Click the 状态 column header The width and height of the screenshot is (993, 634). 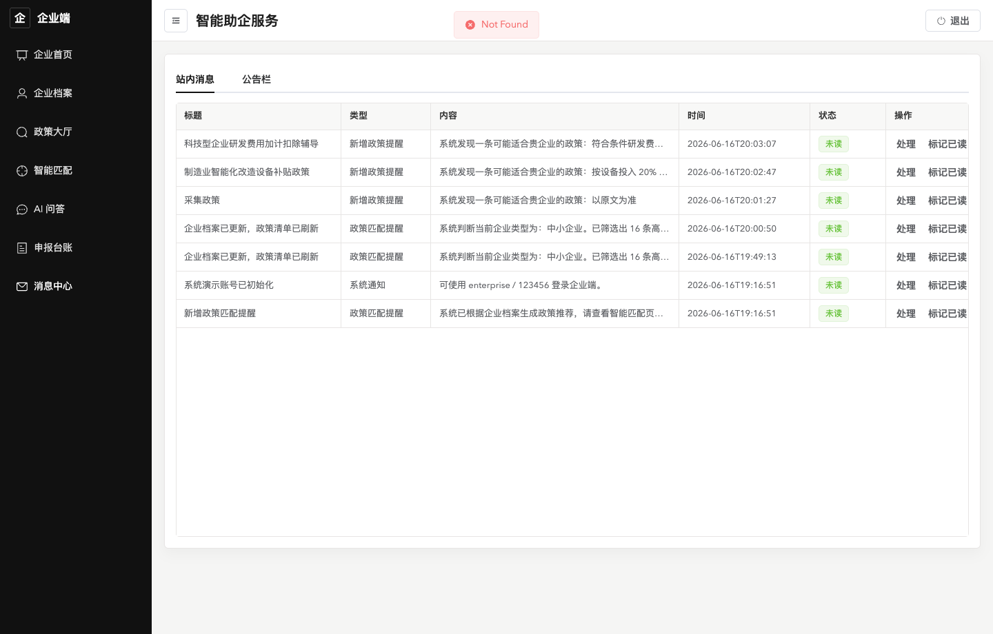click(848, 116)
